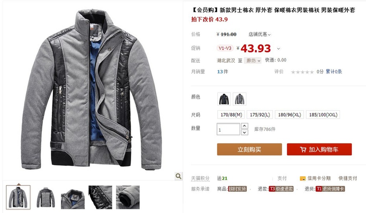
Task: Click the credit card icon beside 信用卡分期
Action: point(303,178)
